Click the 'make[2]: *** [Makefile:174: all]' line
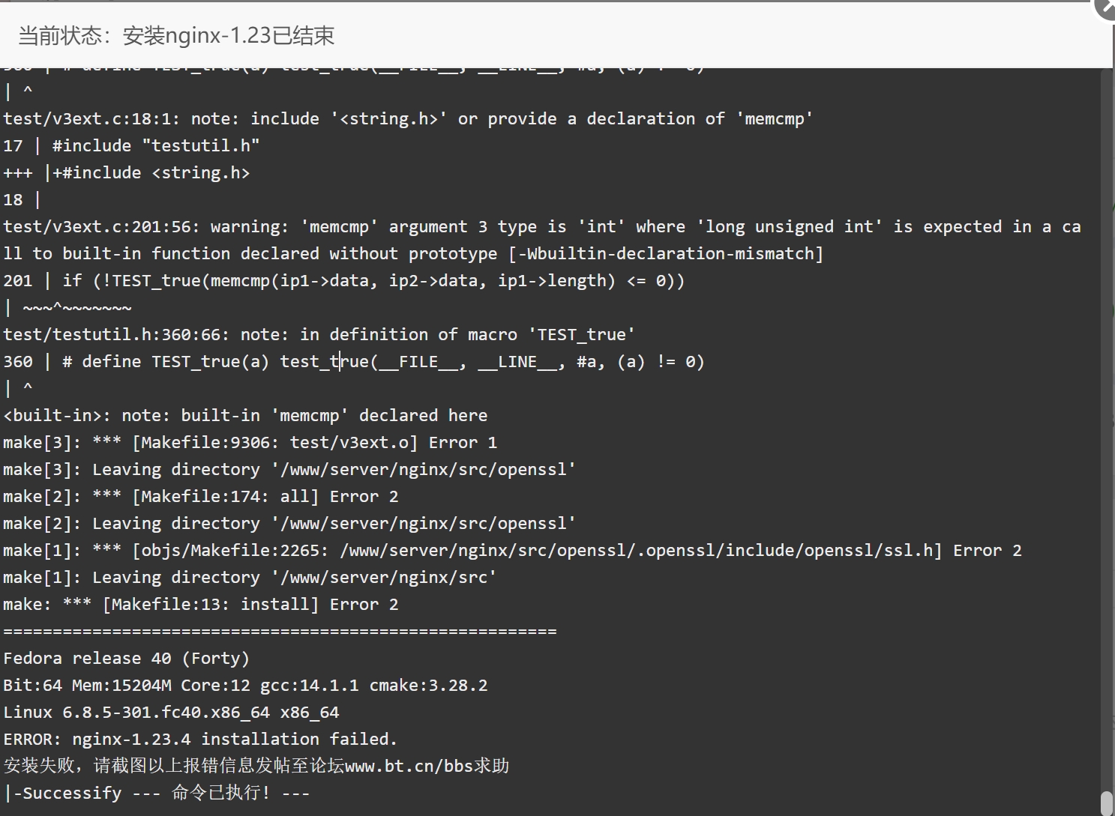This screenshot has height=816, width=1115. click(x=200, y=496)
